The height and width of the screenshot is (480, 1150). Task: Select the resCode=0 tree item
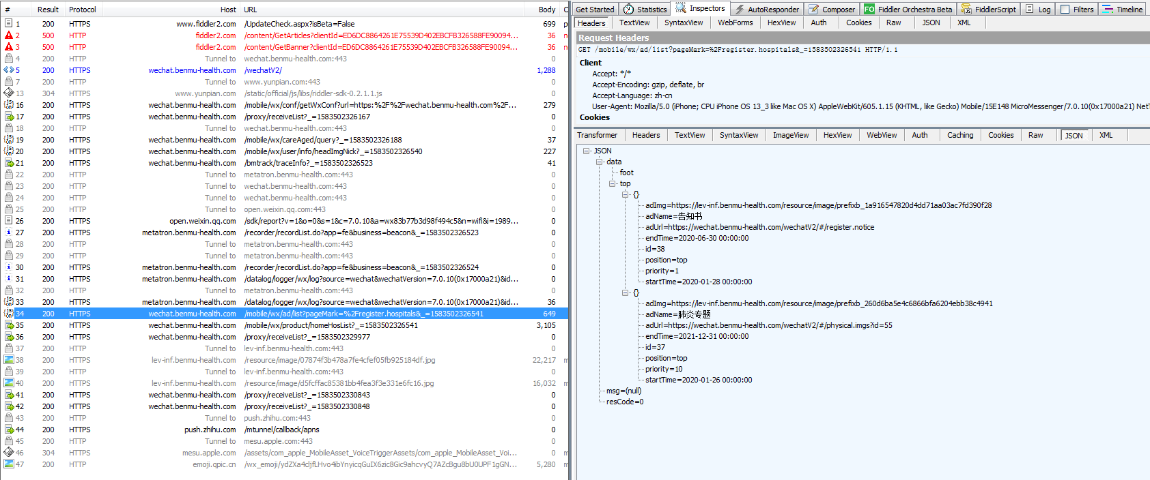tap(625, 402)
